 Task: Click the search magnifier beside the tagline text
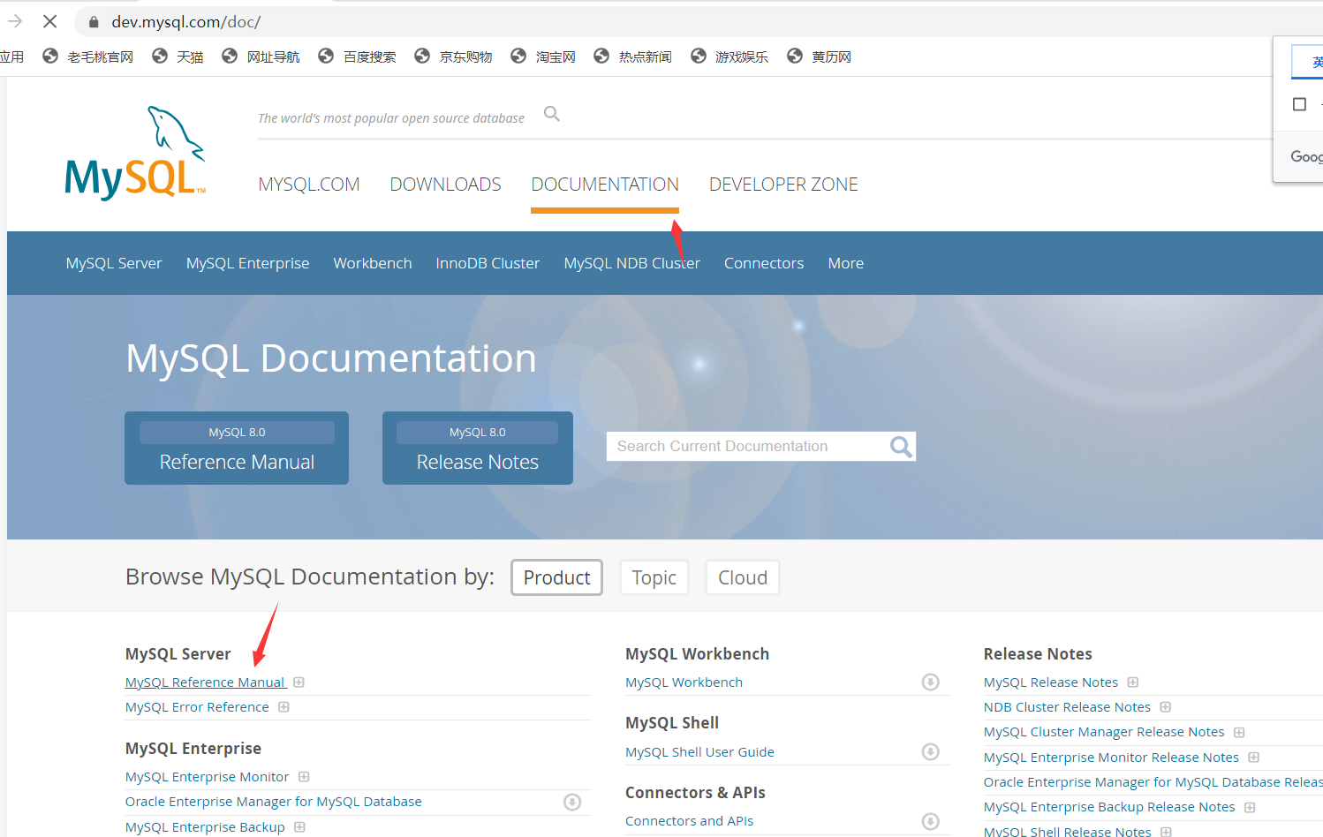pyautogui.click(x=551, y=114)
